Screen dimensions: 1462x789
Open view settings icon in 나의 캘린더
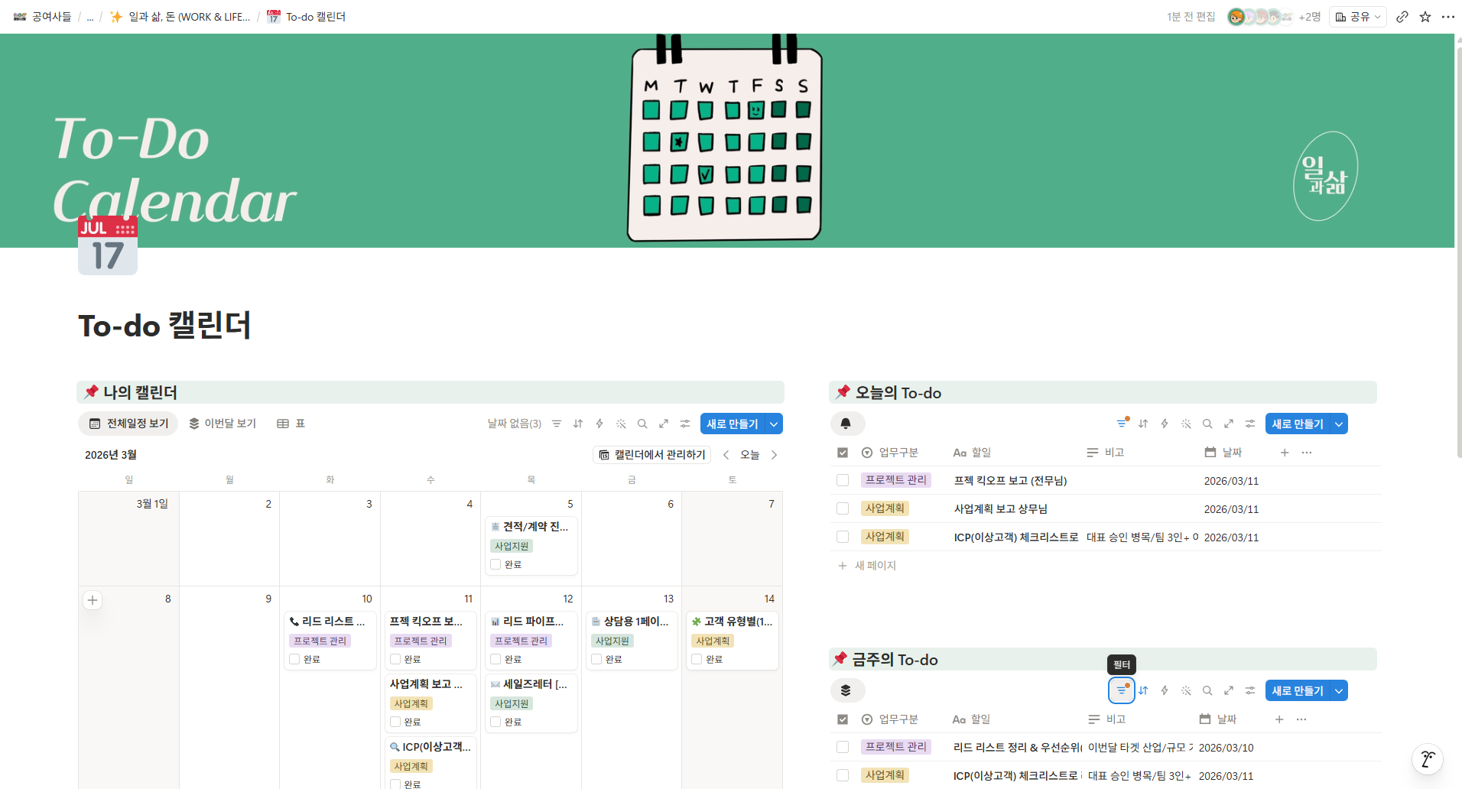coord(685,424)
